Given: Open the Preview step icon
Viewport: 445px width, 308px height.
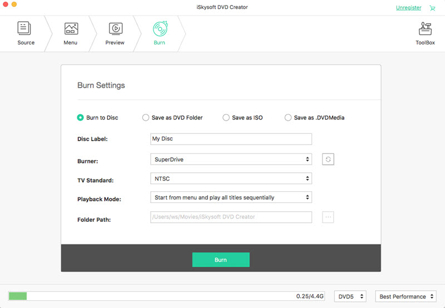Looking at the screenshot, I should [x=116, y=29].
